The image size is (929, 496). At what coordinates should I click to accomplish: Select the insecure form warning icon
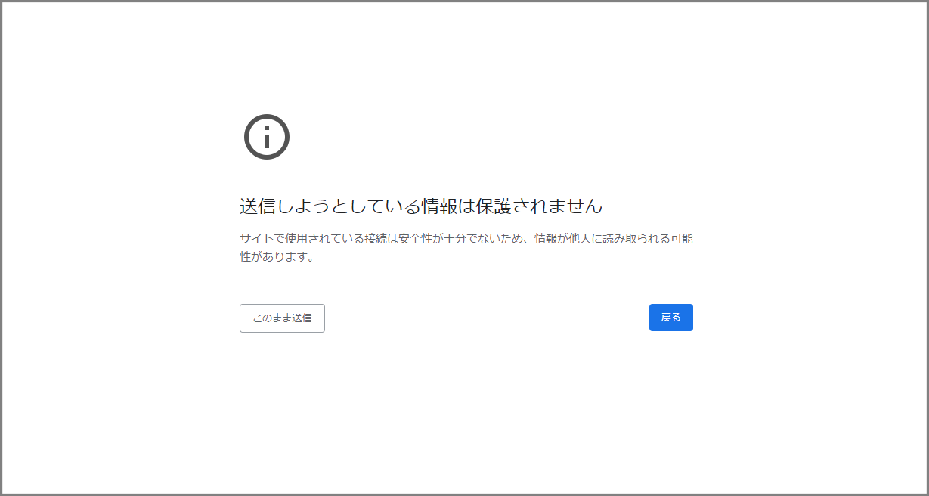coord(267,137)
